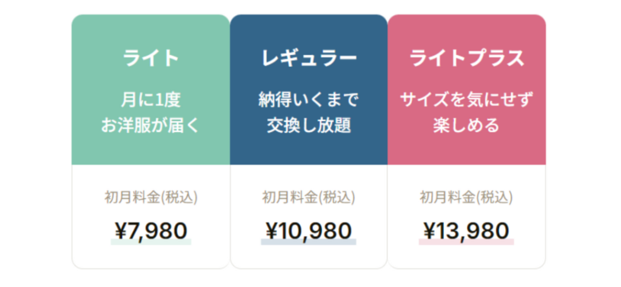621x287 pixels.
Task: Select the ライト plan title
Action: (x=151, y=58)
